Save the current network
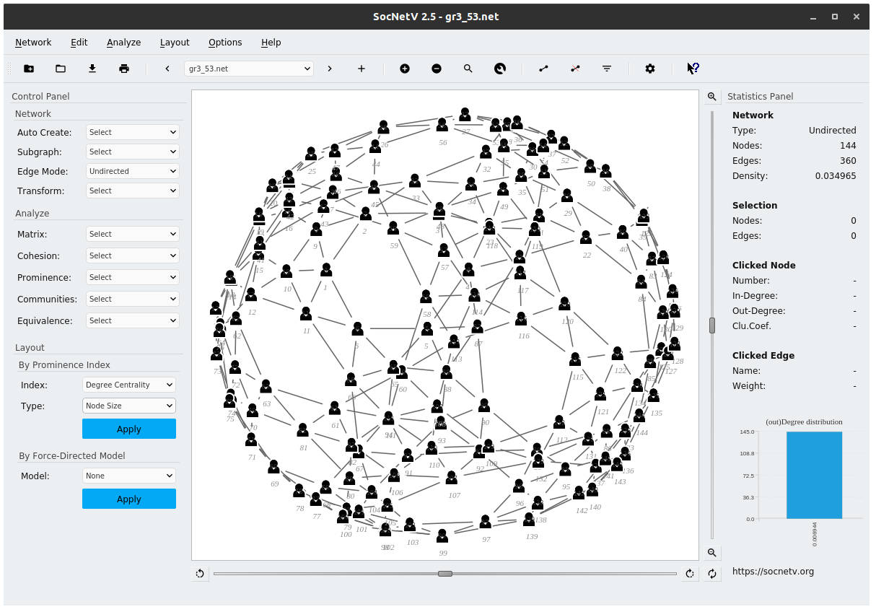Viewport: 876px width, 612px height. [92, 69]
